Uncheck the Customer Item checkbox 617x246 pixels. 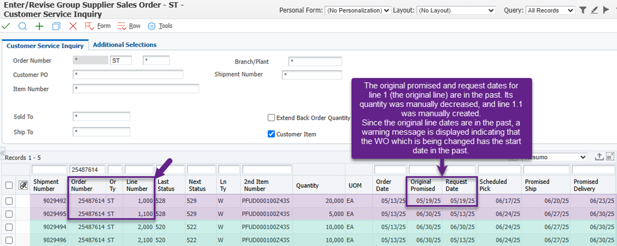coord(272,134)
